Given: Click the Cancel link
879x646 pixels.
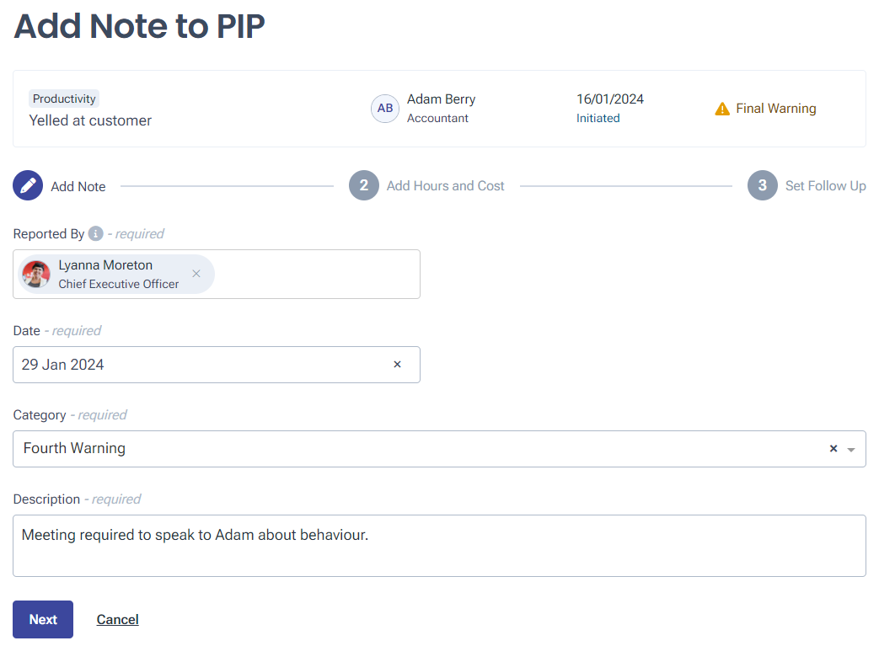Looking at the screenshot, I should (118, 619).
